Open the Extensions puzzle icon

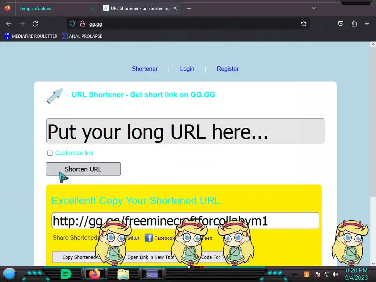point(354,23)
